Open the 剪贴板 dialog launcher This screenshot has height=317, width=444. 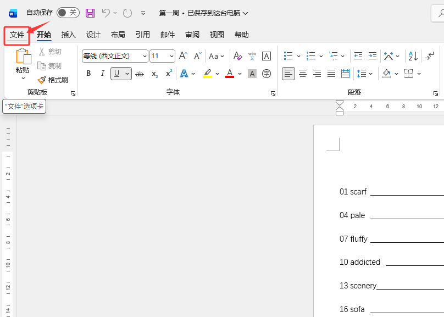[x=73, y=93]
